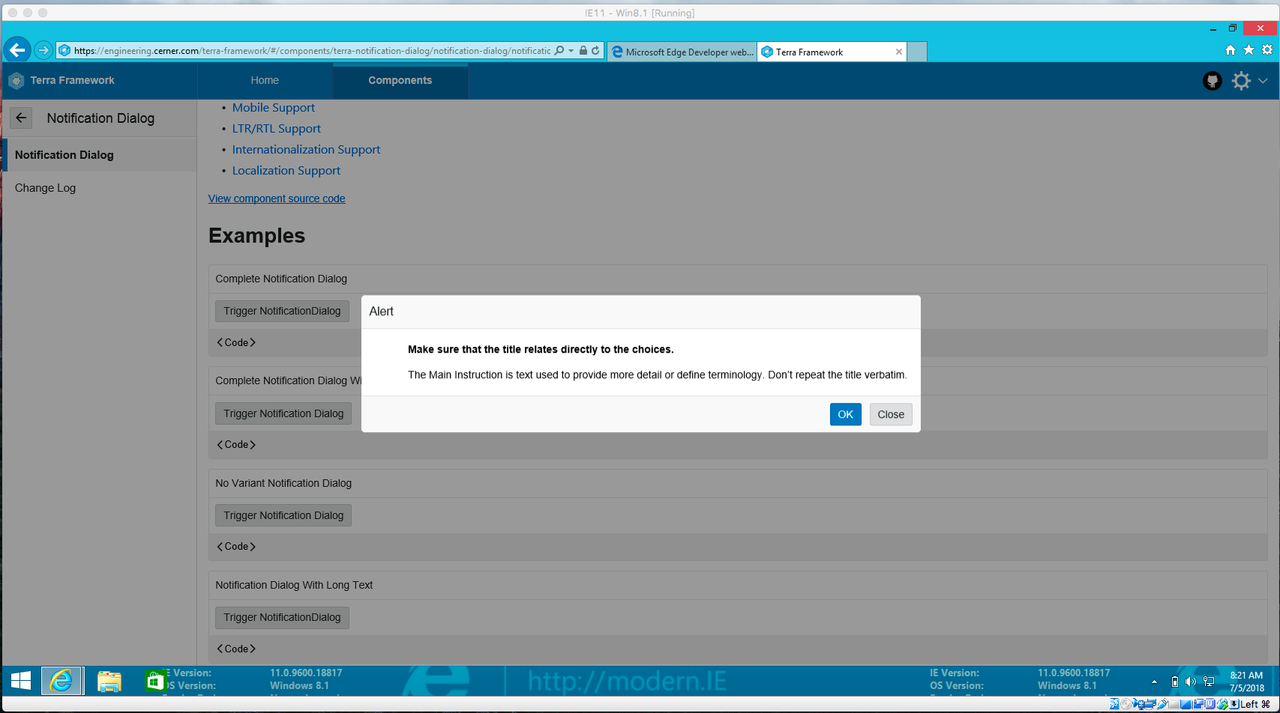Click the Home icon in Internet Explorer toolbar
Screen dimensions: 1280x713
pyautogui.click(x=1230, y=49)
